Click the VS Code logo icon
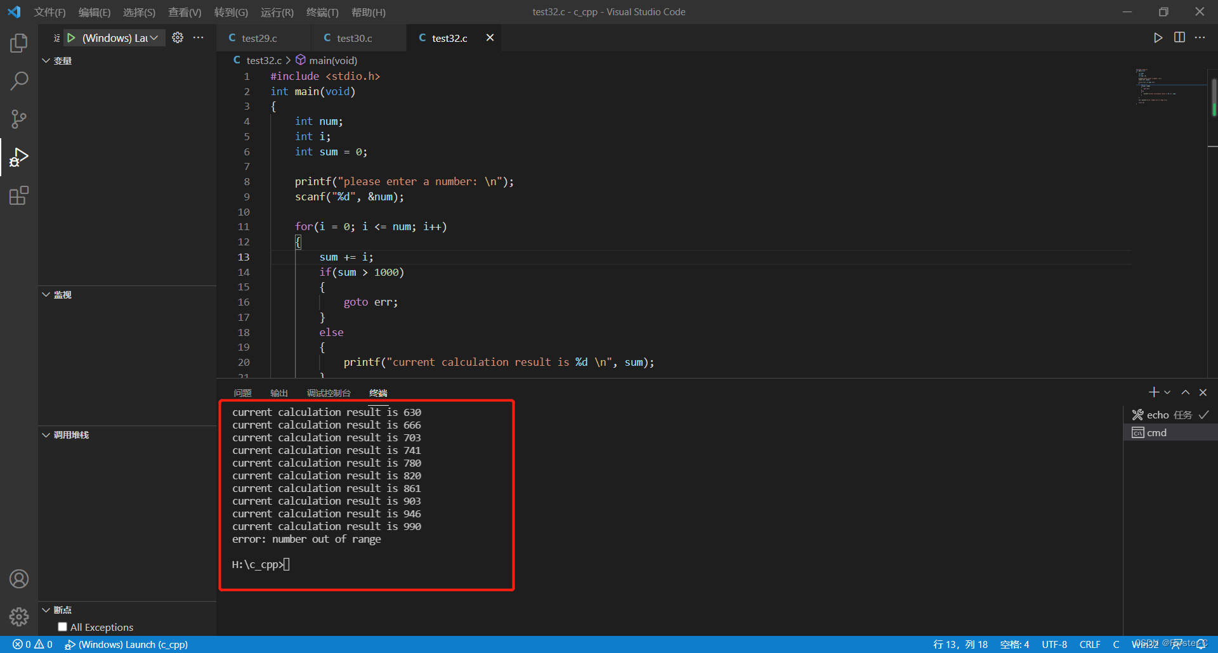This screenshot has width=1218, height=653. 14,12
